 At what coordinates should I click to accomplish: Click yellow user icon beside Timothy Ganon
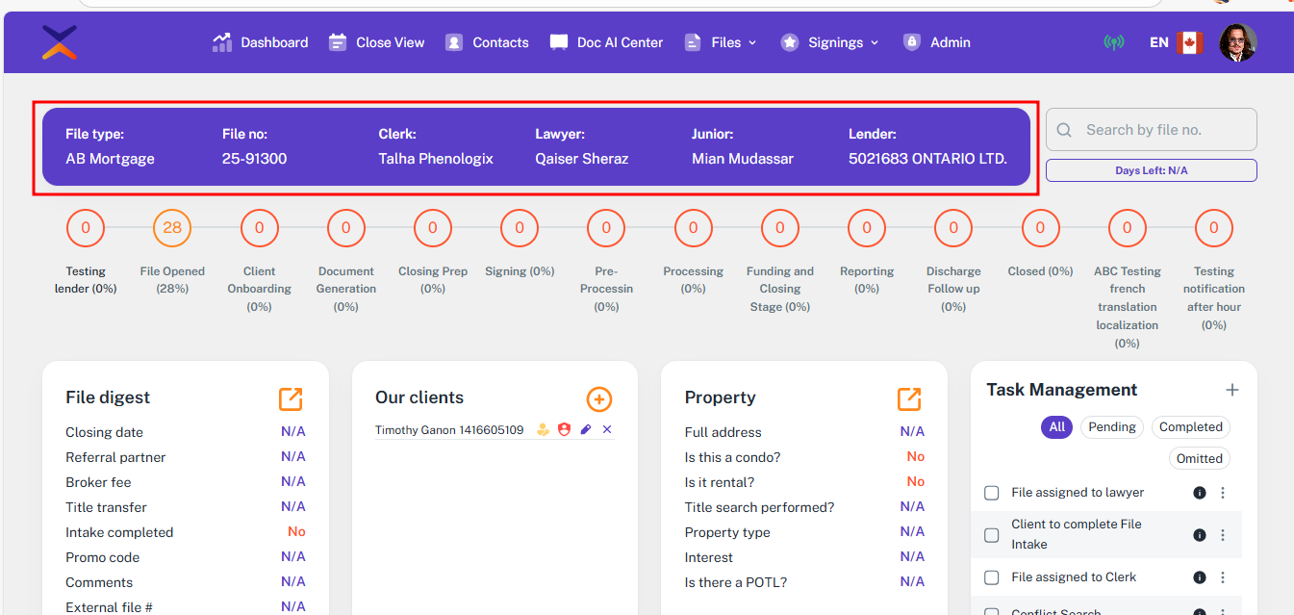(x=544, y=430)
